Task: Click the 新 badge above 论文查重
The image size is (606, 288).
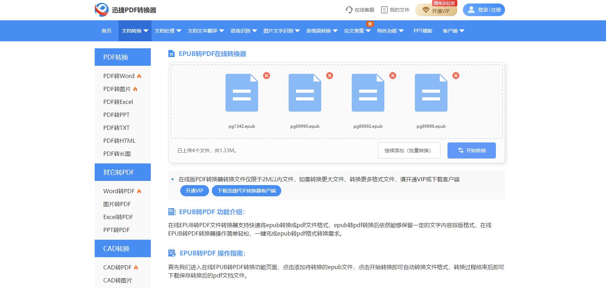Action: [x=370, y=24]
